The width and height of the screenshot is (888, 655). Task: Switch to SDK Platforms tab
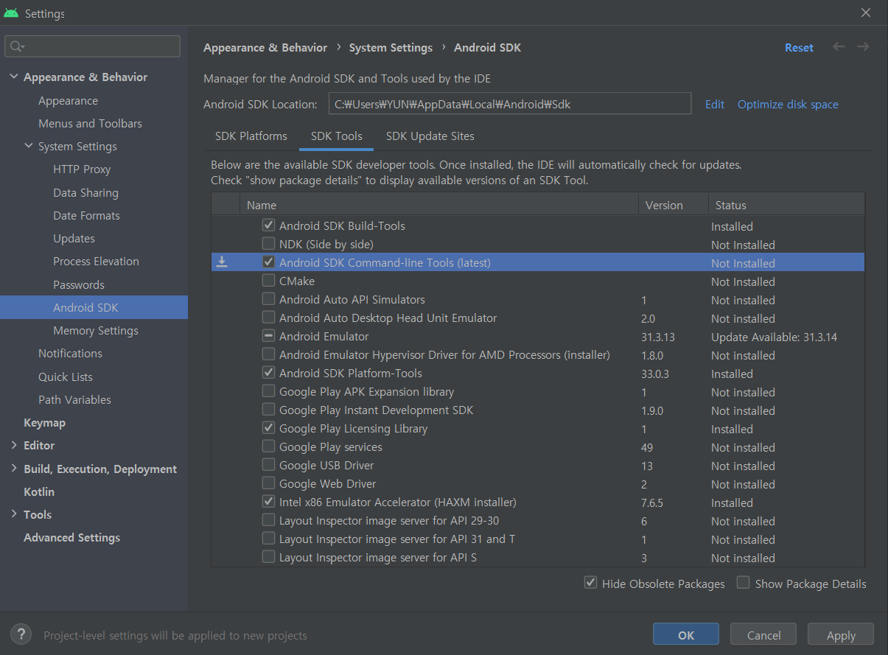[x=251, y=136]
